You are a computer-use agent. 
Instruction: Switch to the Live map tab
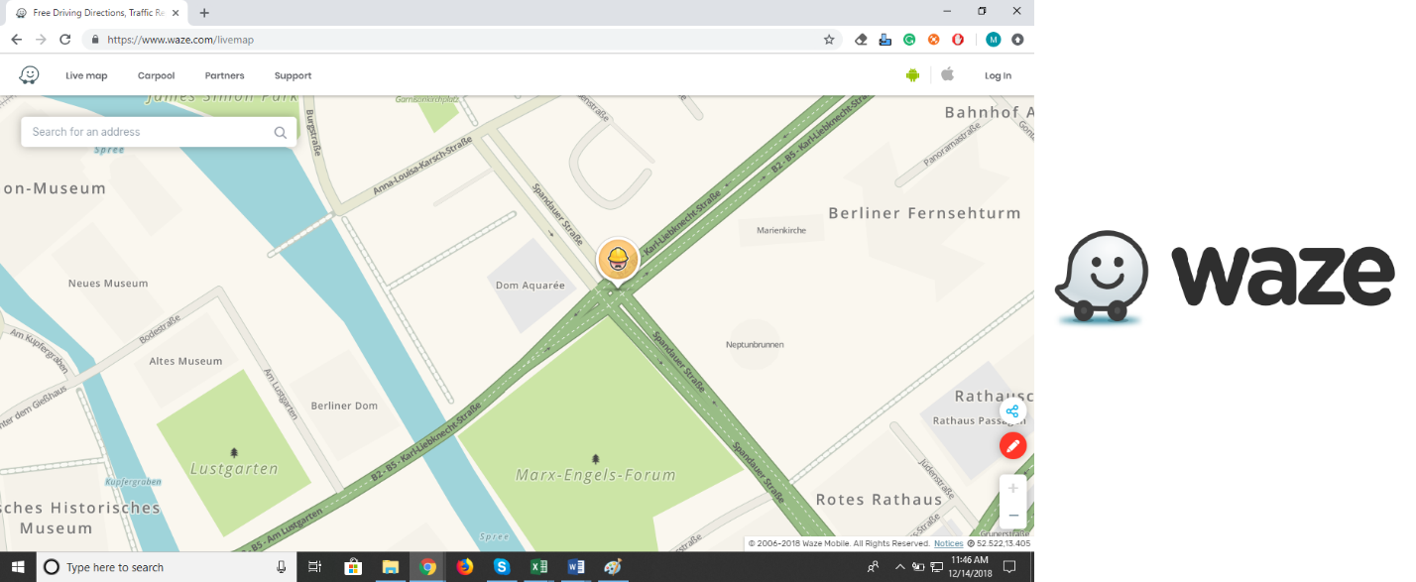coord(86,74)
